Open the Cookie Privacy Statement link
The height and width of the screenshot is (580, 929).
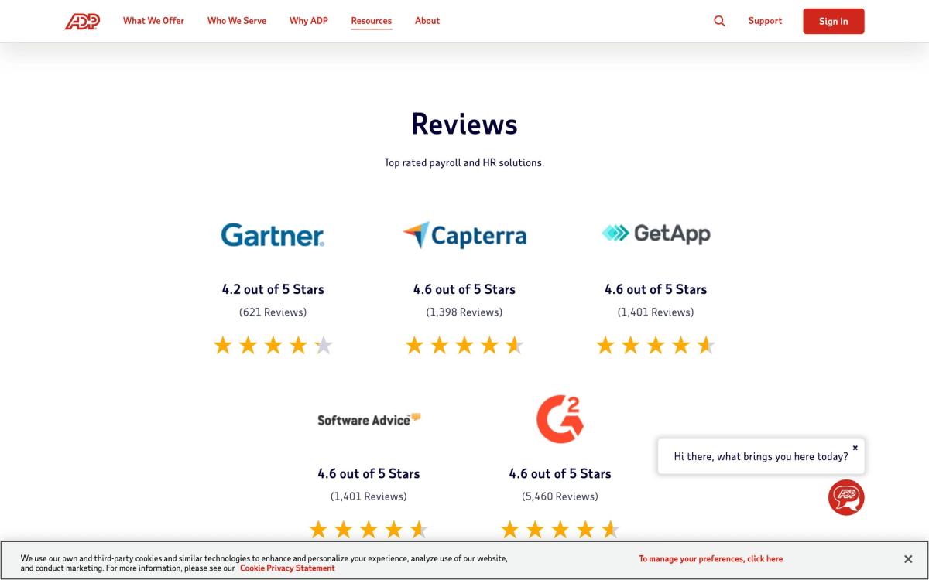pos(287,568)
